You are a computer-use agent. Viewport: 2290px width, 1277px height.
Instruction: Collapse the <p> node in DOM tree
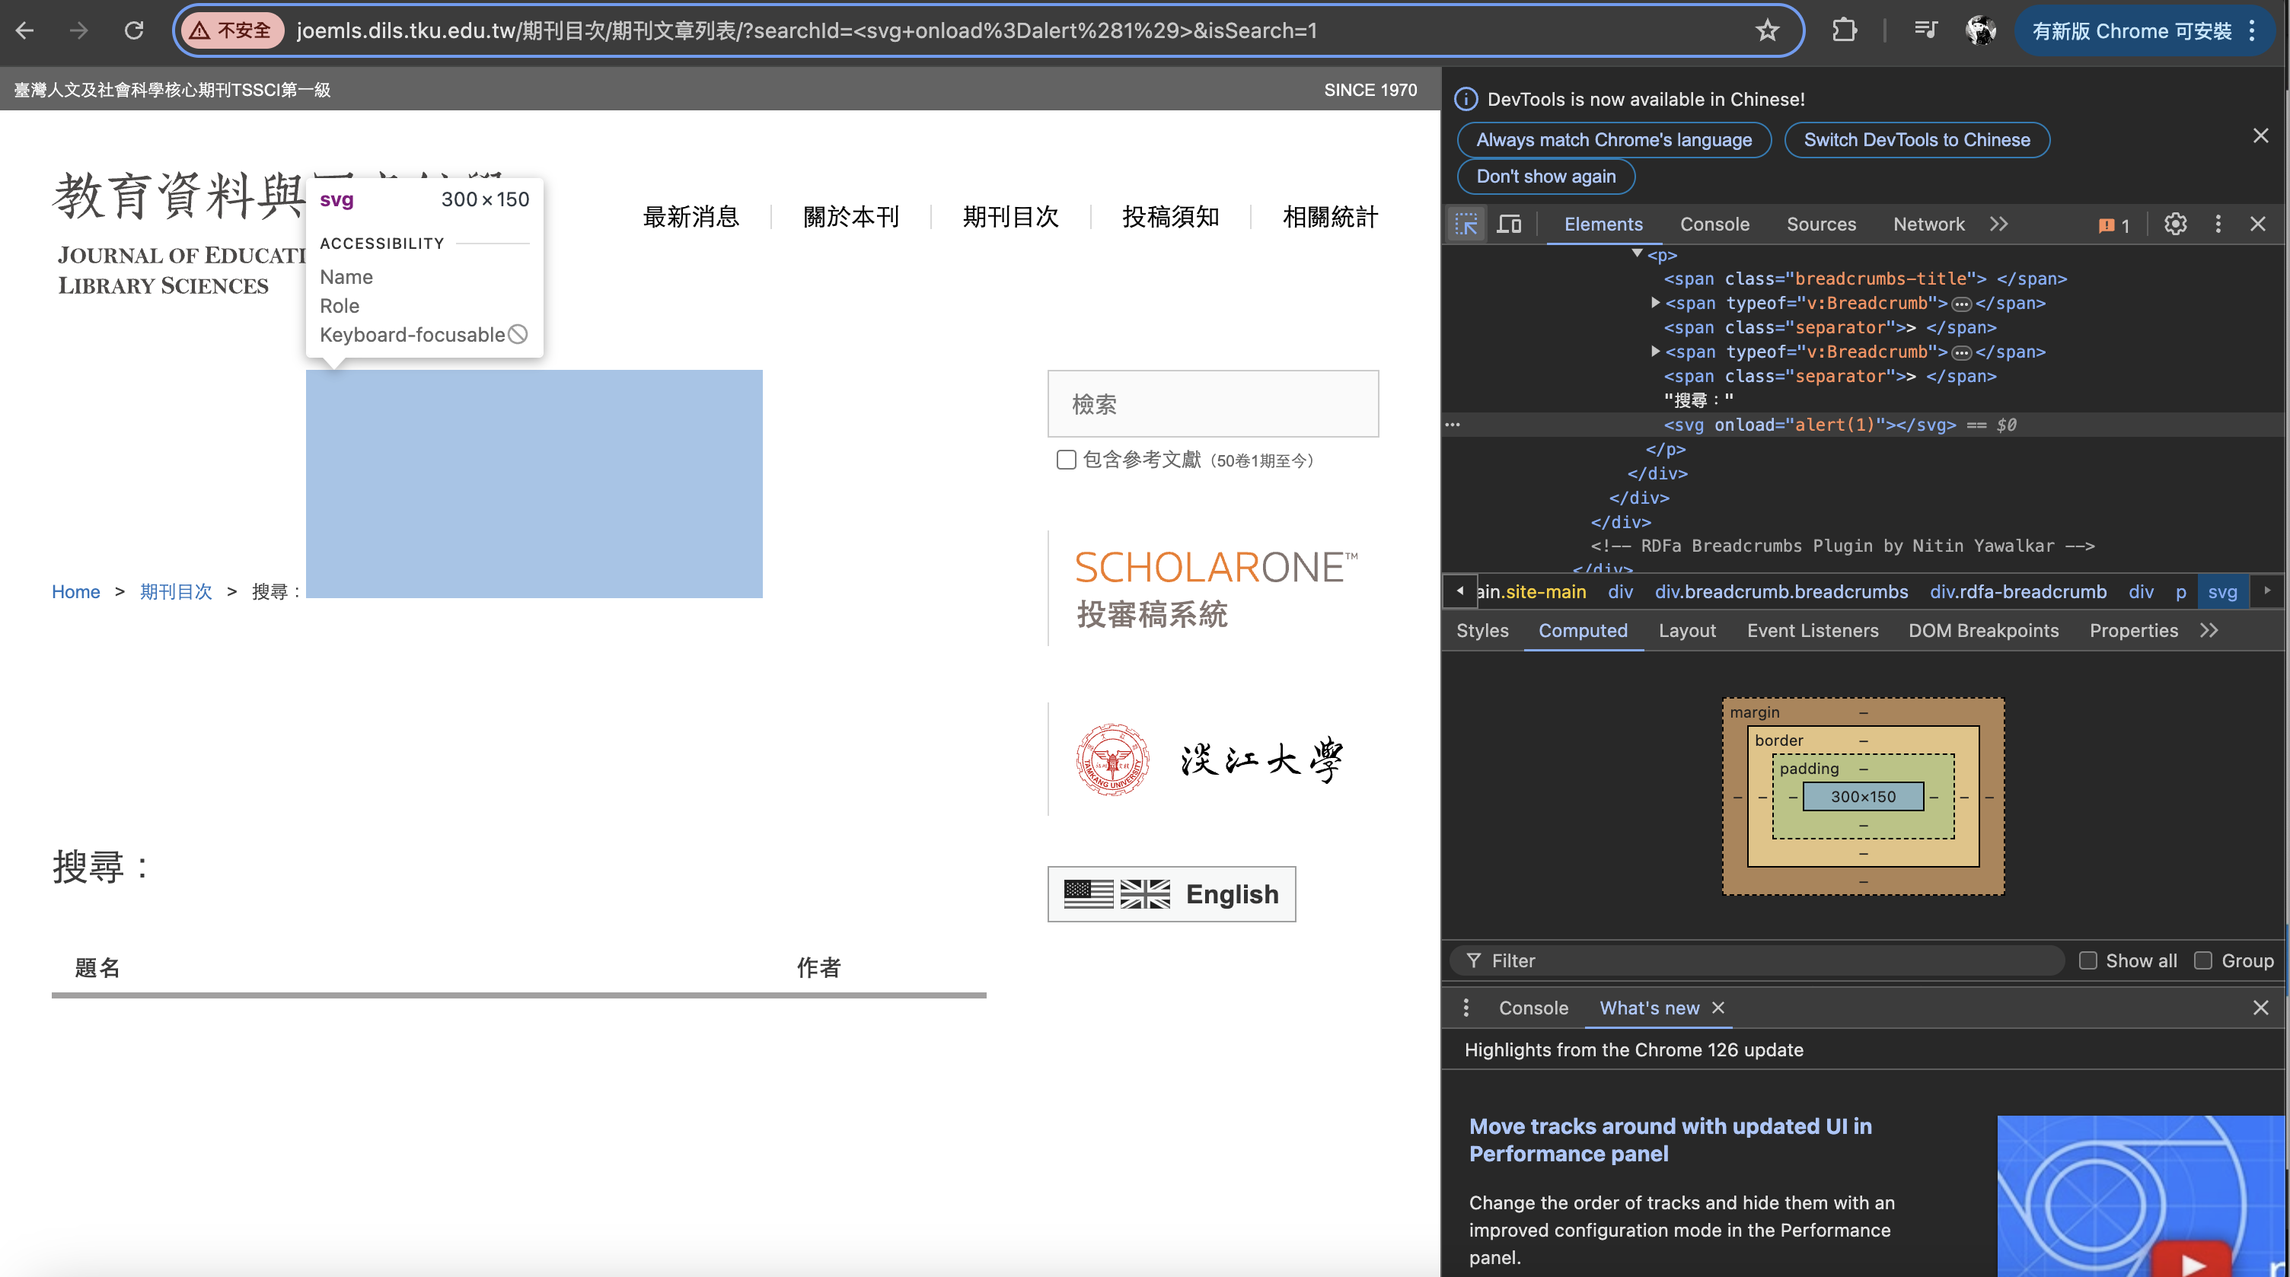click(1638, 254)
